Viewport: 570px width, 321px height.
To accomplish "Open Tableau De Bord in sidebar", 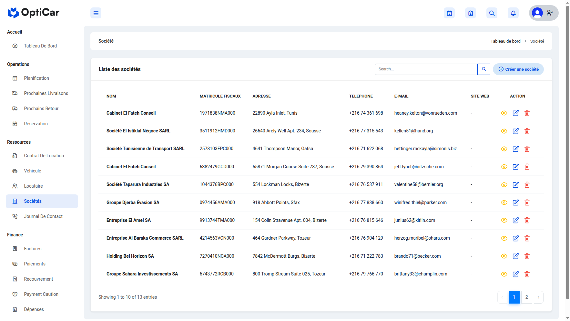I will [x=42, y=46].
